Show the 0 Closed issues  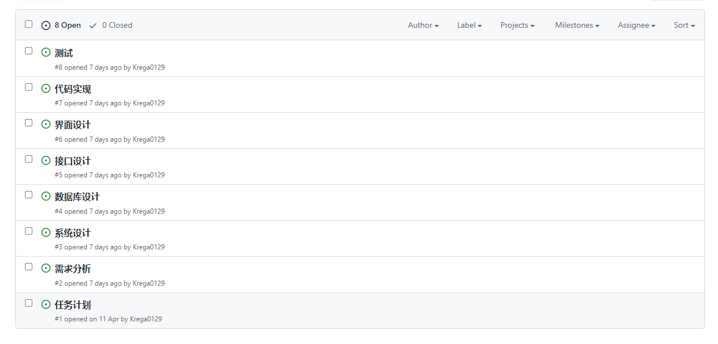(x=111, y=26)
